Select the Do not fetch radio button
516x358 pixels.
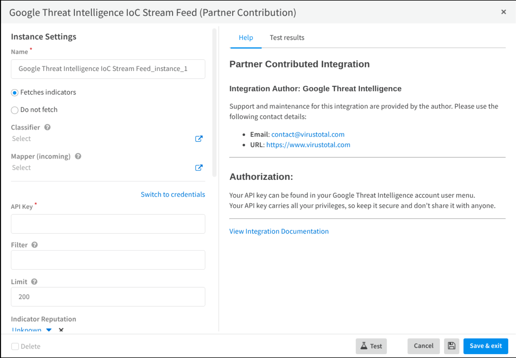(15, 110)
